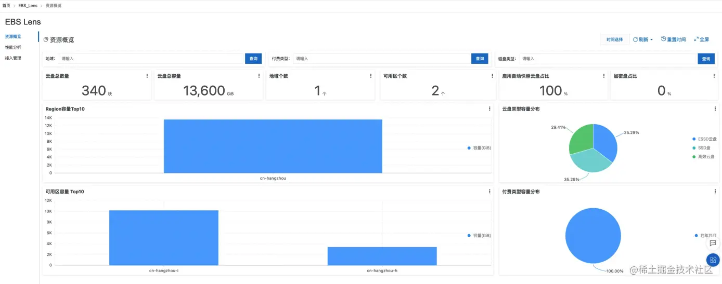Click the blue 100.00% 付费类型 pie
722x284 pixels.
(593, 236)
